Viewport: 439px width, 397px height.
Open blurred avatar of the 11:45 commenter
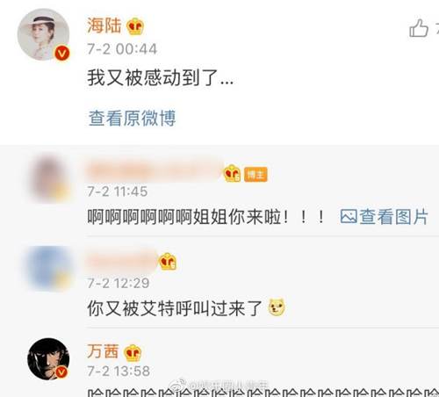50,178
